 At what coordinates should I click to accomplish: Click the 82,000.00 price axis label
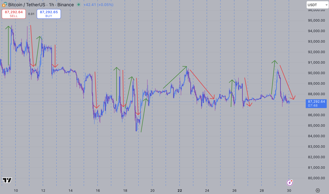click(317, 157)
